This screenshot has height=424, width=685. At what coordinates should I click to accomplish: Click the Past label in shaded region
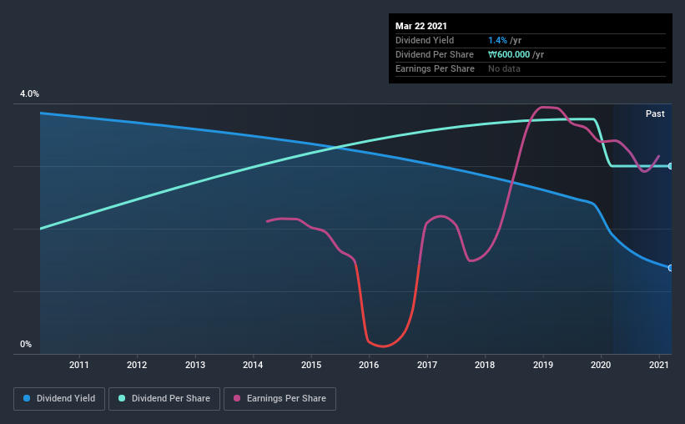655,114
